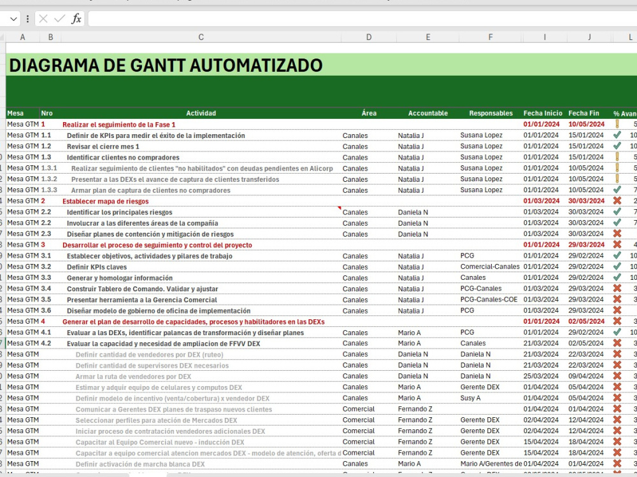This screenshot has width=637, height=477.
Task: Select column I header
Action: 545,37
